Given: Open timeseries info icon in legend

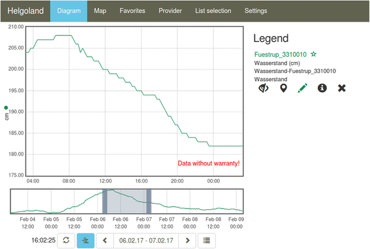Looking at the screenshot, I should click(322, 88).
